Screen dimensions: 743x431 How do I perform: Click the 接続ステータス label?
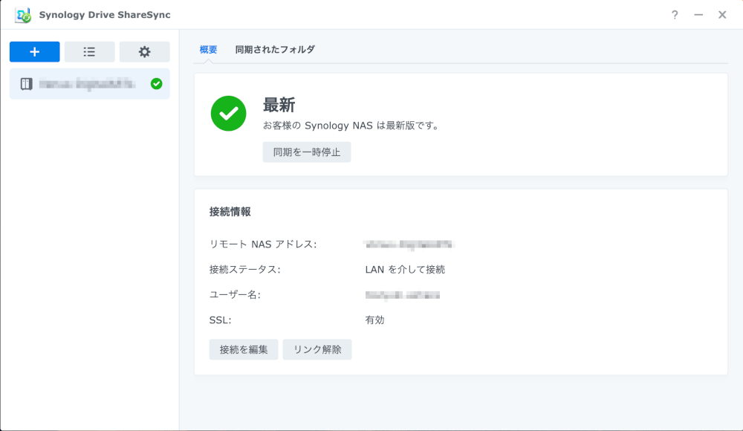pos(245,269)
